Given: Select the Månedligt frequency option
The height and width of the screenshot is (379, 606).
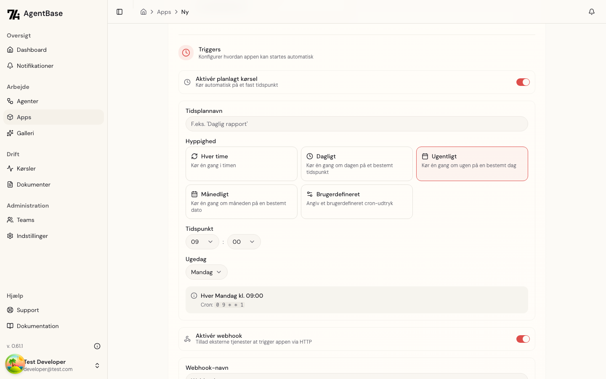Looking at the screenshot, I should pyautogui.click(x=242, y=202).
